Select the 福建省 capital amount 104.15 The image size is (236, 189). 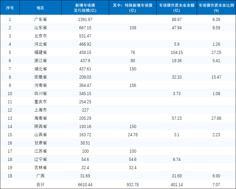tap(177, 52)
